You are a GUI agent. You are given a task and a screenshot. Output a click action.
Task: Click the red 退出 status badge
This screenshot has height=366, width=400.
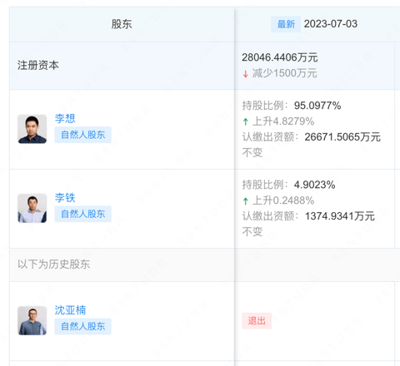[x=257, y=321]
